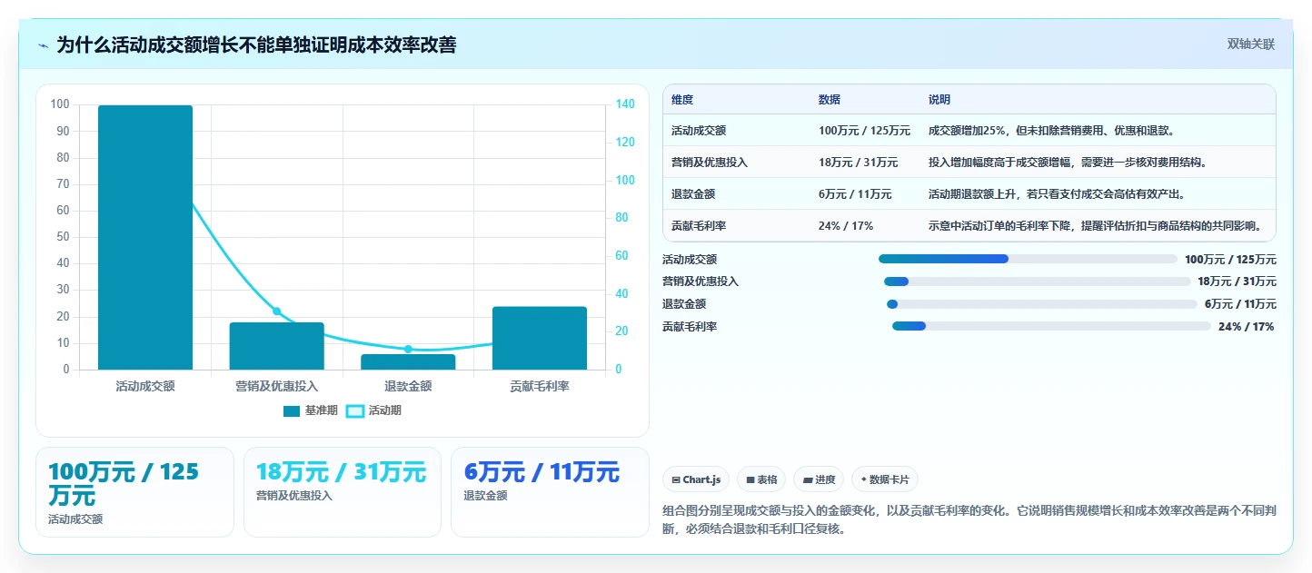Viewport: 1312px width, 573px height.
Task: Click the 组合图 summary paragraph
Action: [969, 519]
